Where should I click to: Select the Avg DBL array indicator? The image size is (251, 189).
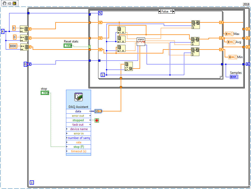point(231,42)
